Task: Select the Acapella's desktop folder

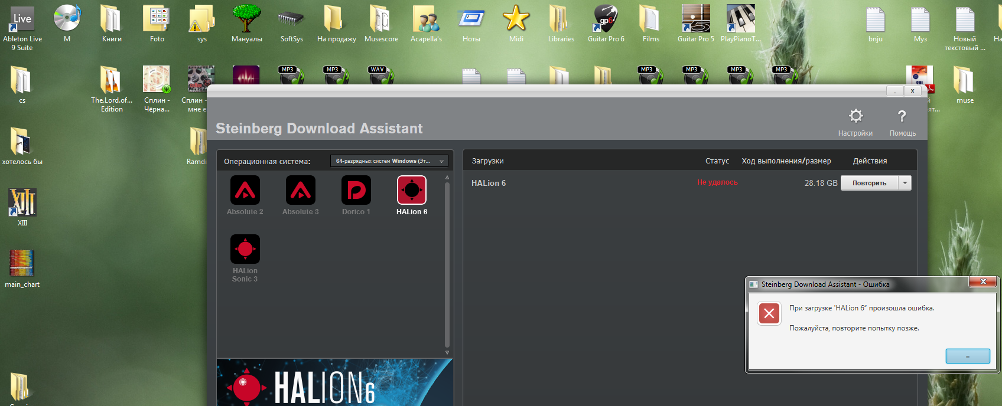Action: (426, 24)
